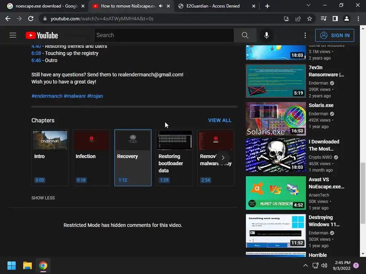
Task: Open clock and date 2:45 PM
Action: tap(342, 265)
